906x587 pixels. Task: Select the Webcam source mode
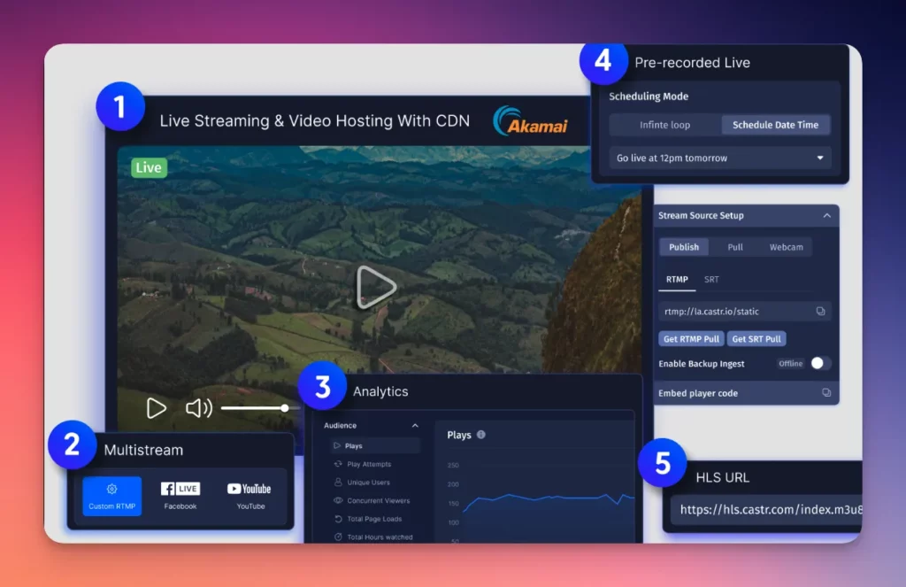(787, 247)
